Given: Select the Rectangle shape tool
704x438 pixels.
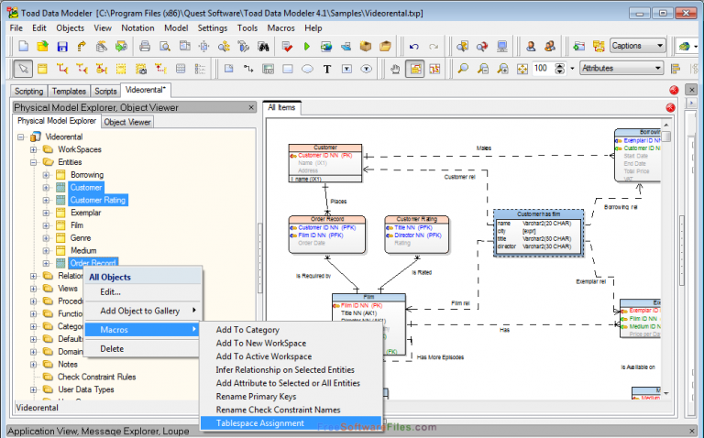Looking at the screenshot, I should [x=288, y=69].
